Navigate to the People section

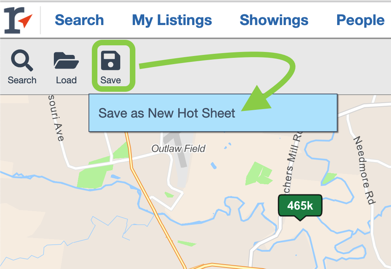[x=360, y=20]
